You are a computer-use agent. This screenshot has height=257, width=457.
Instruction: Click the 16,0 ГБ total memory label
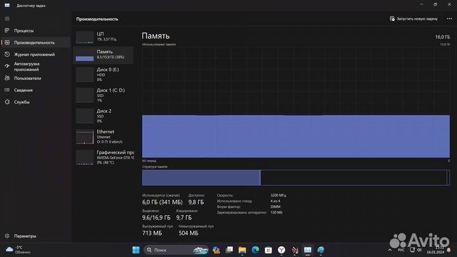click(x=442, y=37)
